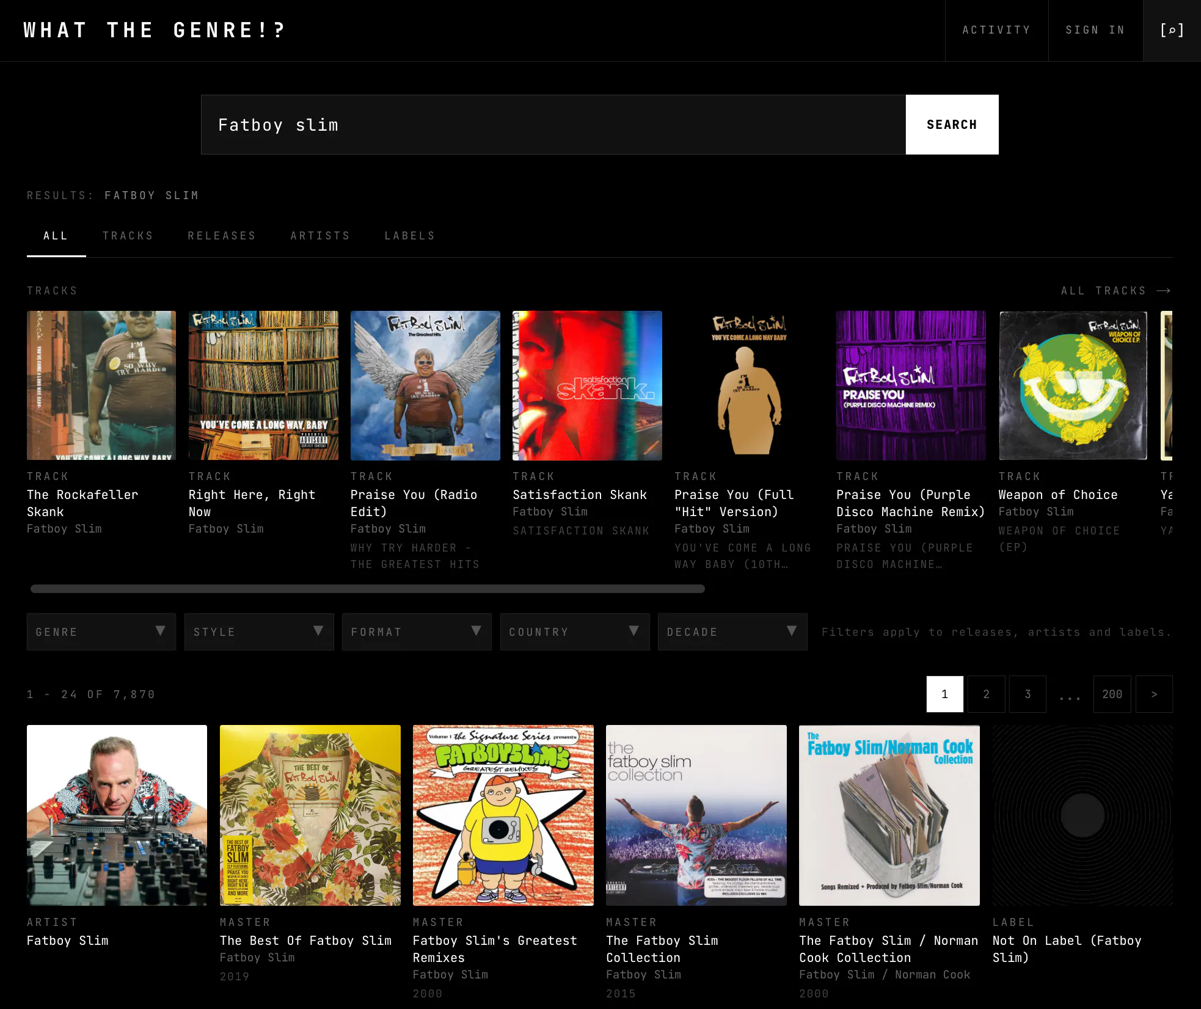
Task: Open Why Try Harder Greatest Hits release
Action: [x=415, y=556]
